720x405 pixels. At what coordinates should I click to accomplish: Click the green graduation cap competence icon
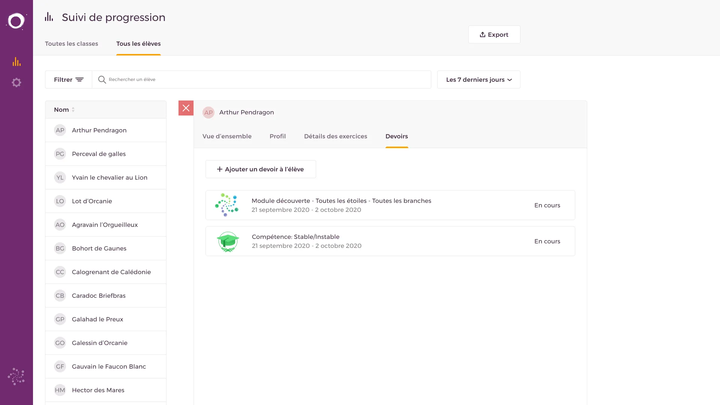pyautogui.click(x=228, y=241)
